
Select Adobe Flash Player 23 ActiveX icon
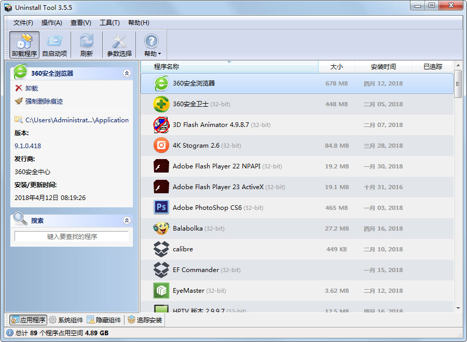click(x=161, y=187)
